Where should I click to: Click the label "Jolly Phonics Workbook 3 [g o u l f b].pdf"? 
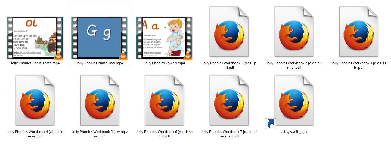[358, 65]
